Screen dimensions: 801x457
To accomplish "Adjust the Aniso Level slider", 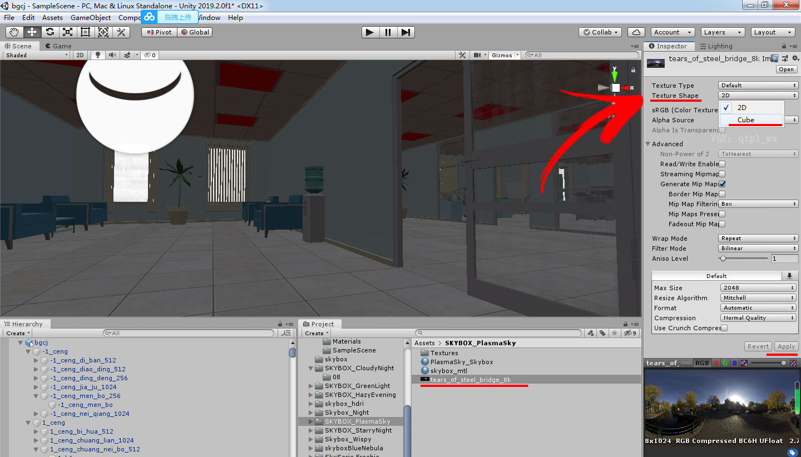I will [744, 259].
